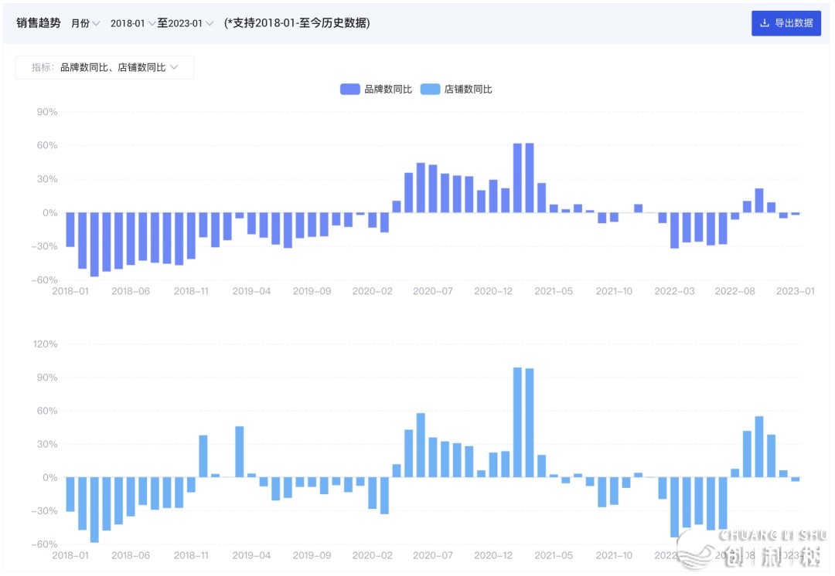Image resolution: width=835 pixels, height=576 pixels.
Task: Click the 2018-01 bar in the lower chart
Action: (70, 494)
